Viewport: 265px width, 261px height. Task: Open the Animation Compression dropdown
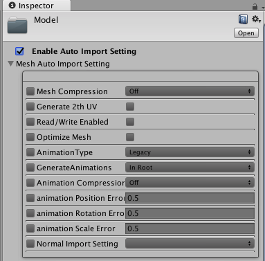190,183
